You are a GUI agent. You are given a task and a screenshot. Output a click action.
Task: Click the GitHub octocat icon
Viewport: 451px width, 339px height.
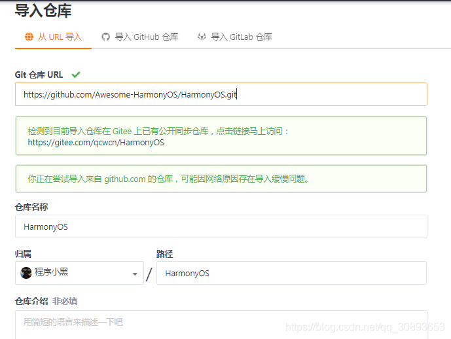105,37
